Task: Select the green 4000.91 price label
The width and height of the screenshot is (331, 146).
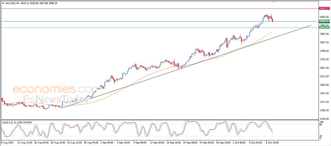Action: pyautogui.click(x=324, y=21)
